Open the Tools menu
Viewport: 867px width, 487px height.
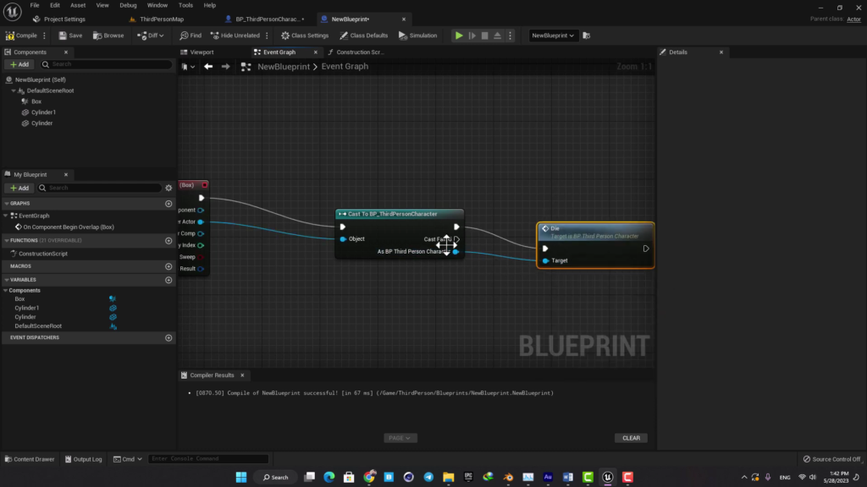coord(185,5)
